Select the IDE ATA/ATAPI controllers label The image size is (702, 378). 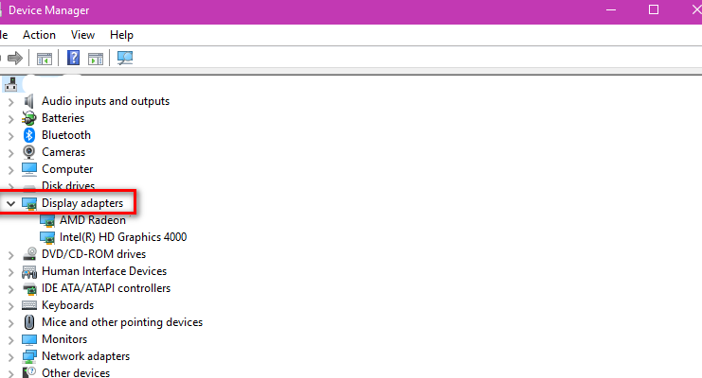106,288
